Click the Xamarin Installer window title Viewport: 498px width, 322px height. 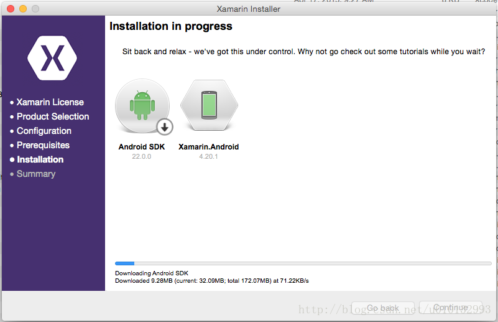[x=248, y=9]
